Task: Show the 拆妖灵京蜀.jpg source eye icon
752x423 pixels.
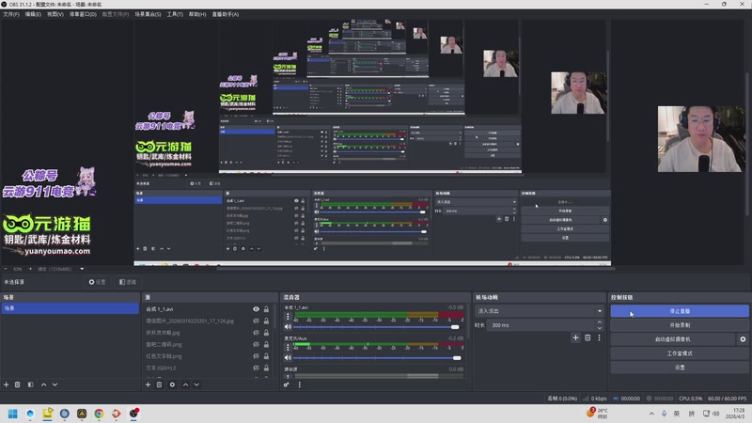Action: click(256, 333)
